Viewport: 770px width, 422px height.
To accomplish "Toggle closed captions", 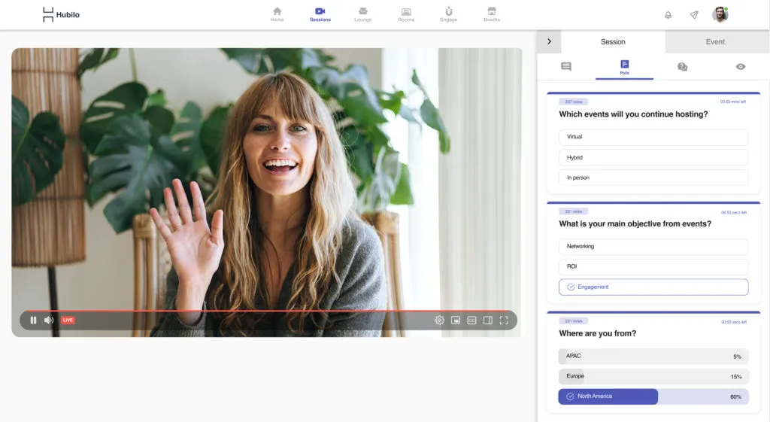I will pyautogui.click(x=471, y=320).
